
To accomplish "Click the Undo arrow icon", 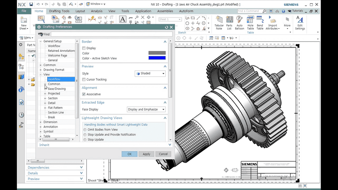I will pos(38,4).
